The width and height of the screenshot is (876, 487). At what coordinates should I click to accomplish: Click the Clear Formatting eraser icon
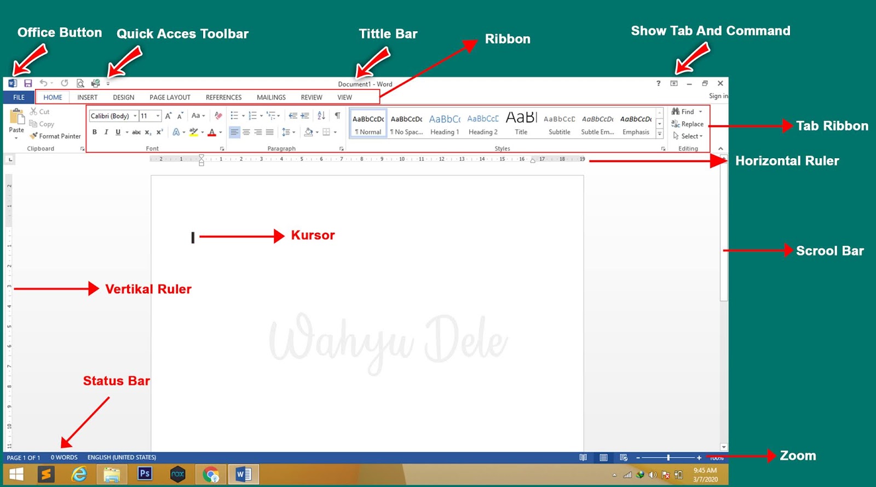(218, 116)
